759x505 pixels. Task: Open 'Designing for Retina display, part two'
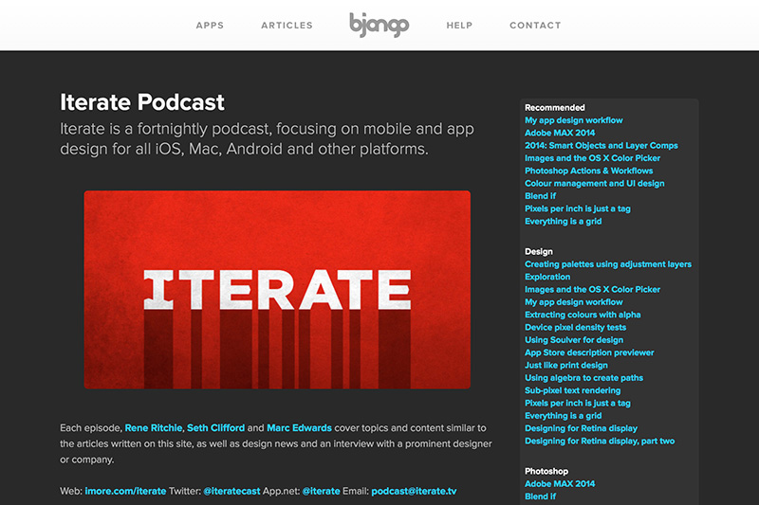click(x=600, y=441)
